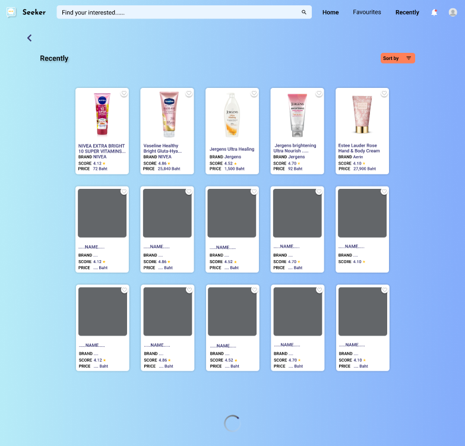Screen dimensions: 465x446
Task: Open the Sort by dropdown
Action: coord(397,58)
